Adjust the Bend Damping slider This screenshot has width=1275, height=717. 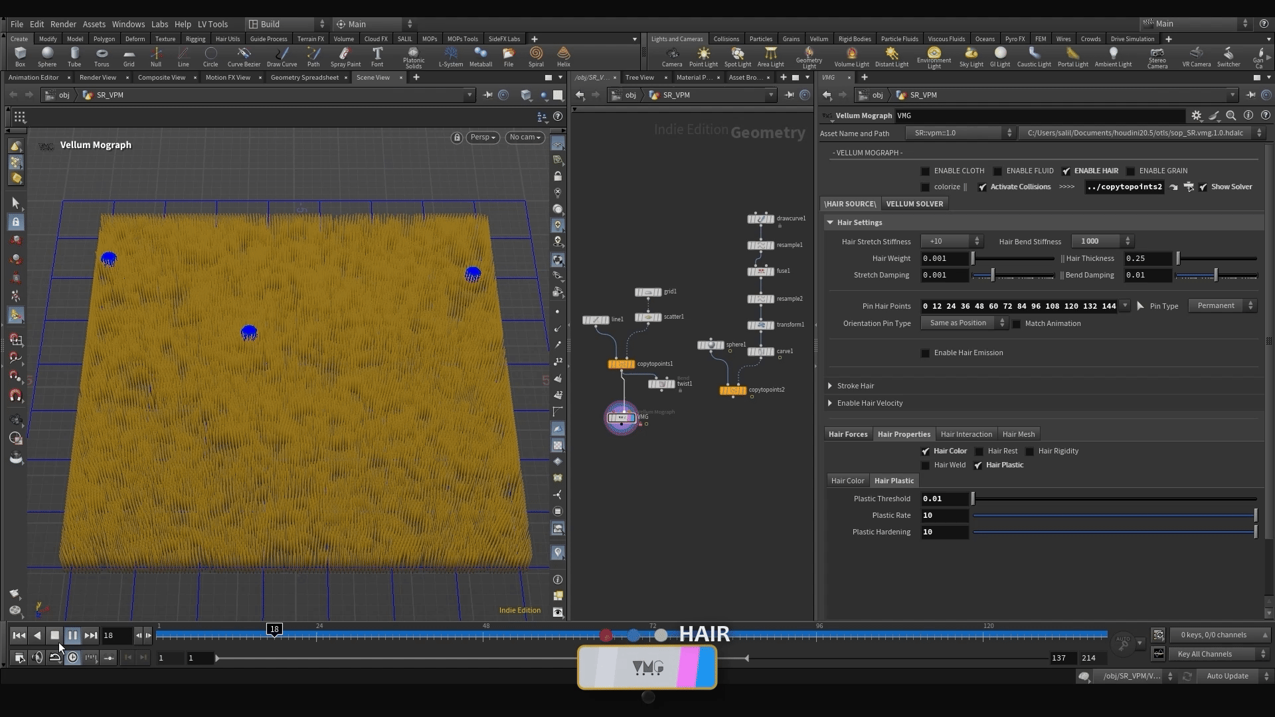(1215, 276)
